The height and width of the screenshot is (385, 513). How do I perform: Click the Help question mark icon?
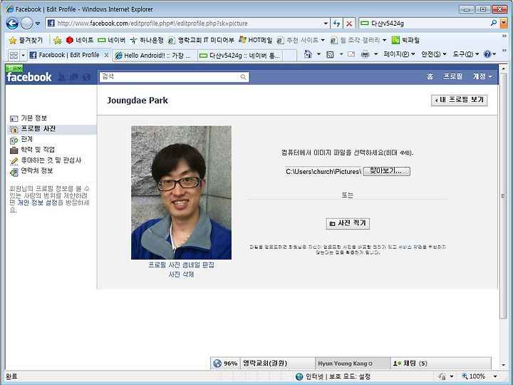pyautogui.click(x=487, y=54)
